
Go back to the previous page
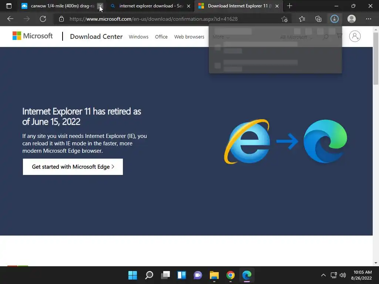[10, 19]
